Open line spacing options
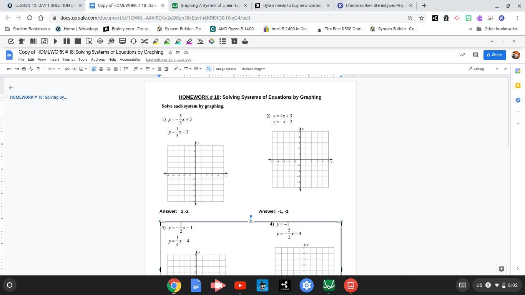Screen dimensions: 525x295 tap(125, 69)
